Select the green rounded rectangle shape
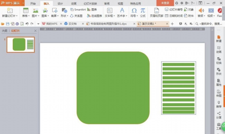This screenshot has height=134, width=225. 113,88
